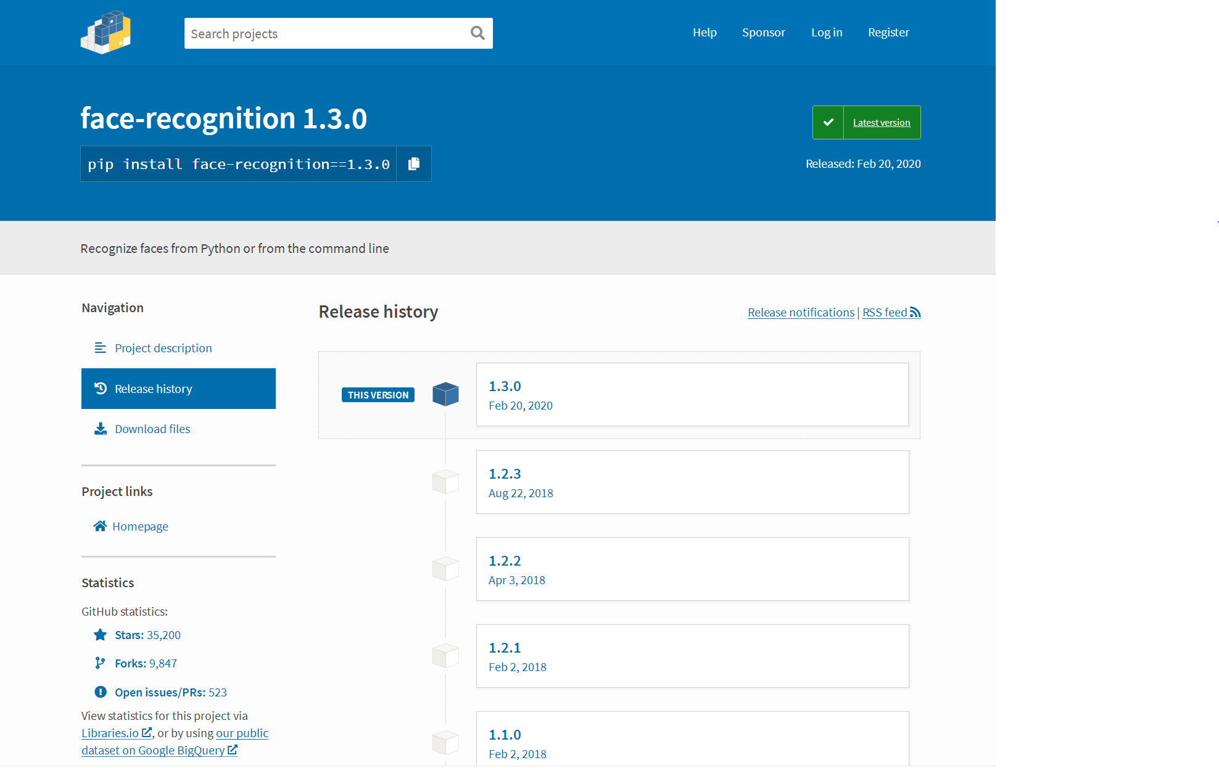Click inside the Search projects field
The height and width of the screenshot is (768, 1219).
pos(308,33)
